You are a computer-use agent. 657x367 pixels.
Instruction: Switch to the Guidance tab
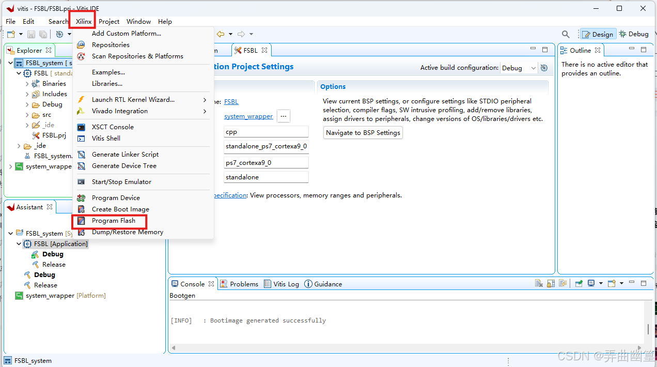[x=323, y=284]
